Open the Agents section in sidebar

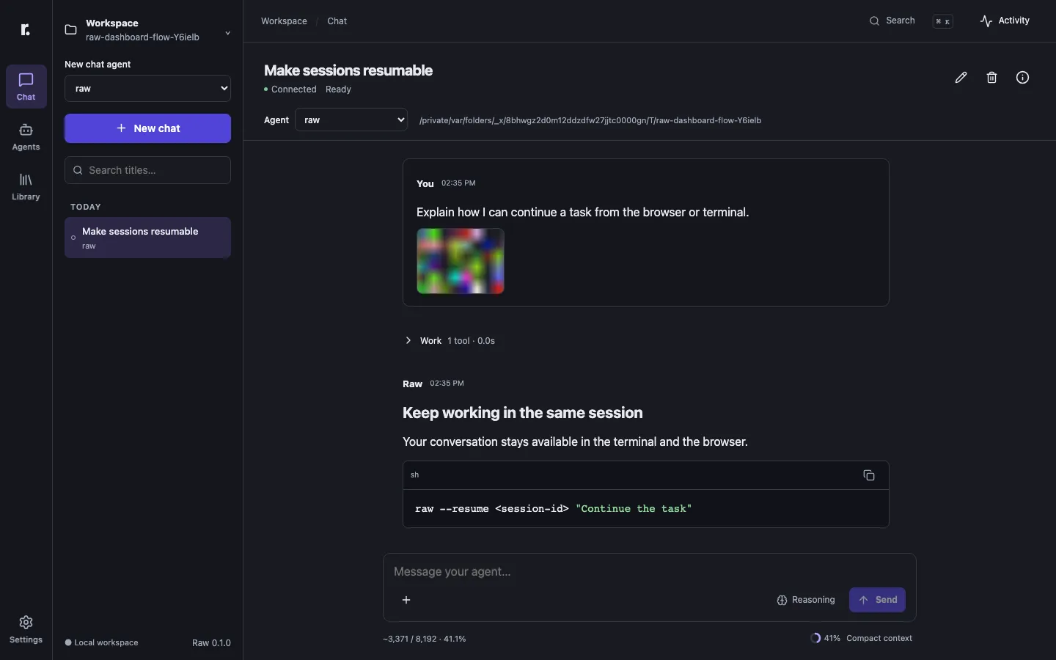[x=26, y=137]
